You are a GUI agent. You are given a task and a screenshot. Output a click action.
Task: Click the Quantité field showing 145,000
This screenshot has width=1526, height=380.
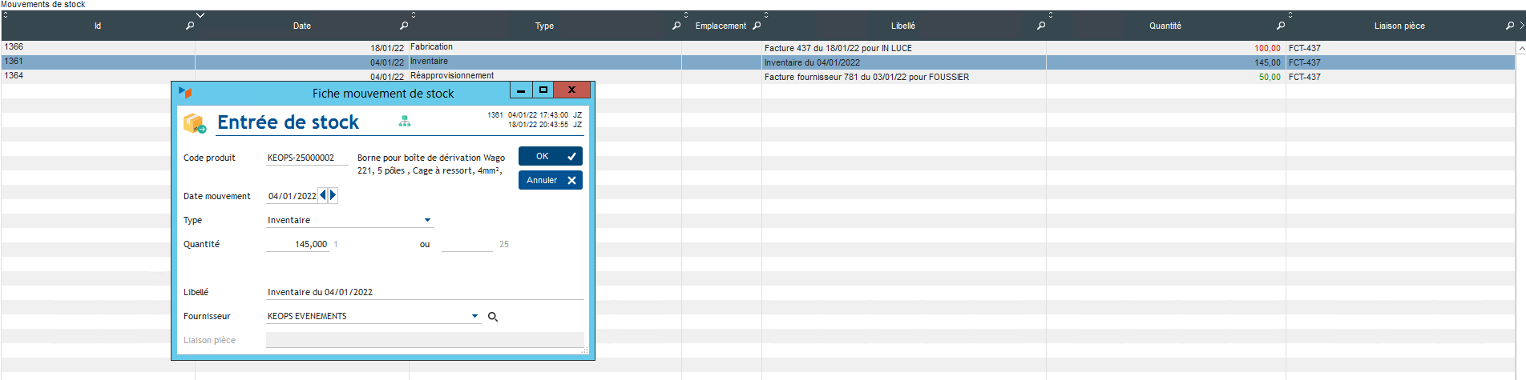click(298, 244)
